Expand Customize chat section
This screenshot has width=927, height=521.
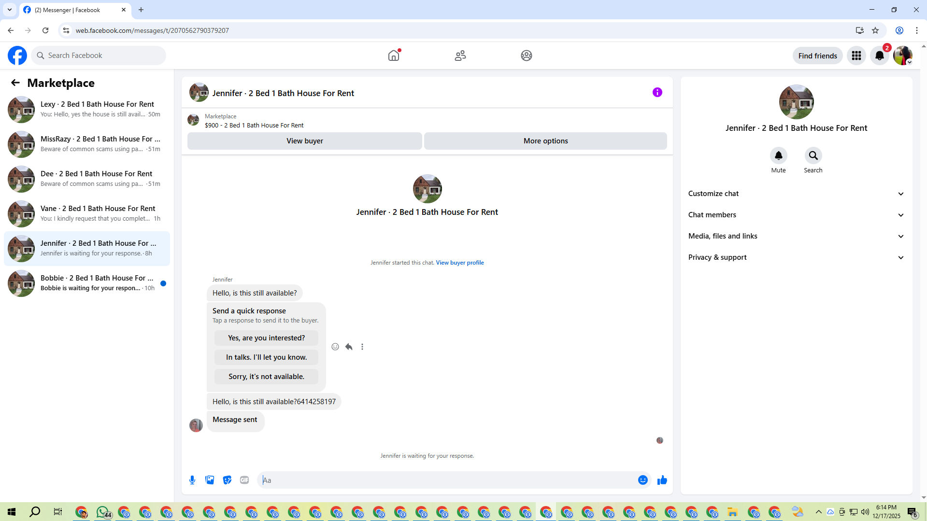tap(796, 194)
